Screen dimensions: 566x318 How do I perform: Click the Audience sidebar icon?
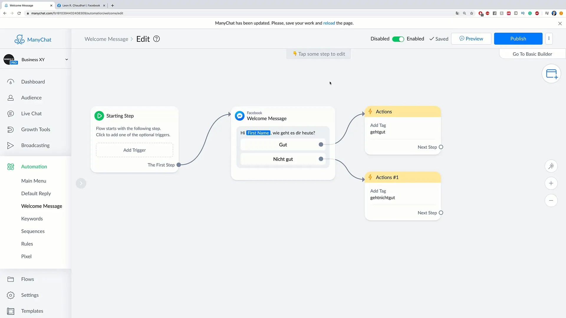11,97
